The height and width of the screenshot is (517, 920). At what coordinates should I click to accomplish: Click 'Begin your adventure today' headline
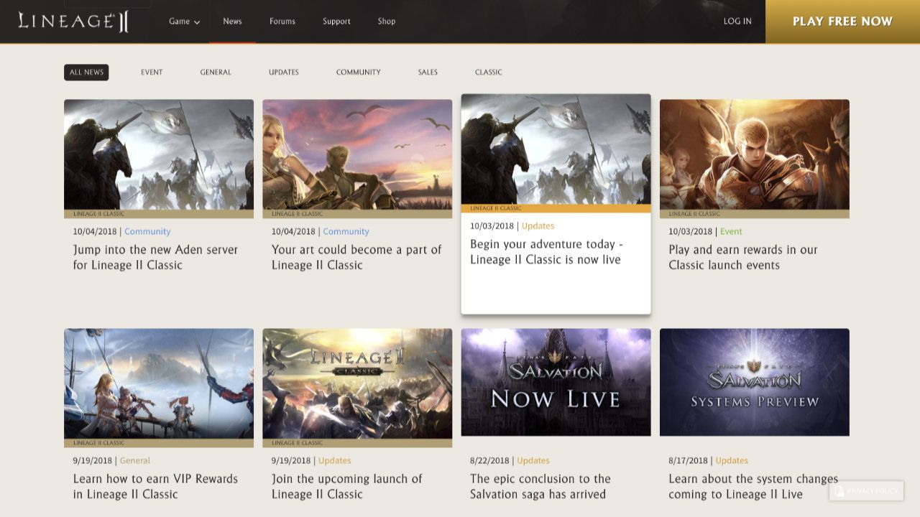tap(546, 252)
